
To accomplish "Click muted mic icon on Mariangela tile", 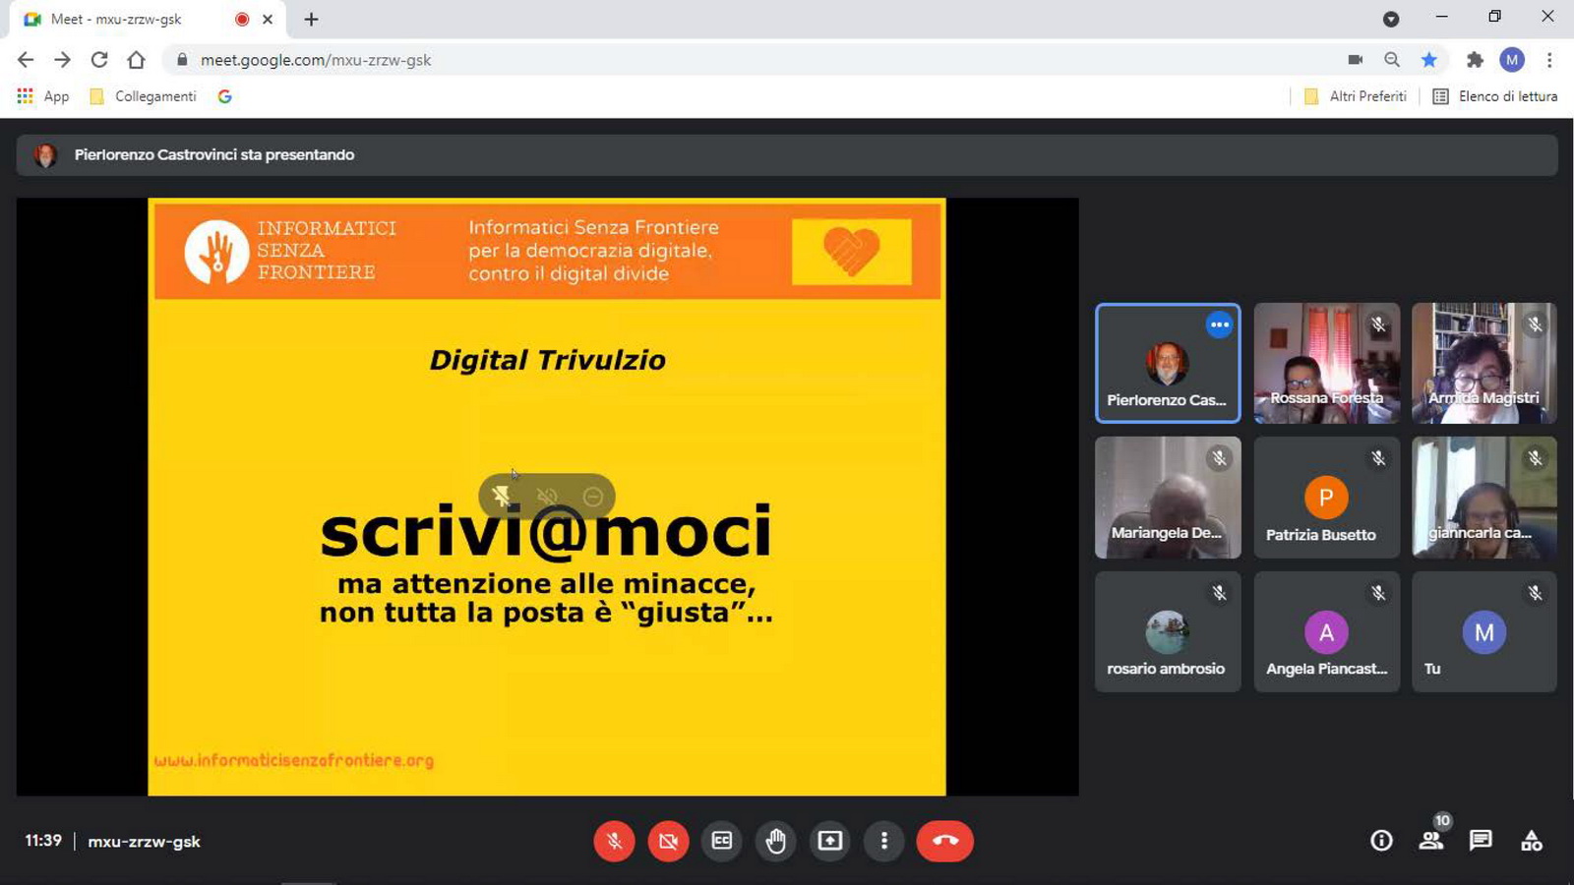I will [x=1219, y=458].
